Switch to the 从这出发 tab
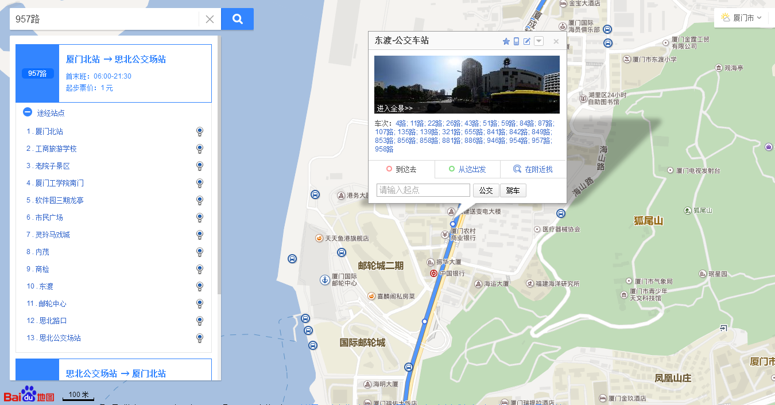This screenshot has height=405, width=775. pyautogui.click(x=468, y=169)
